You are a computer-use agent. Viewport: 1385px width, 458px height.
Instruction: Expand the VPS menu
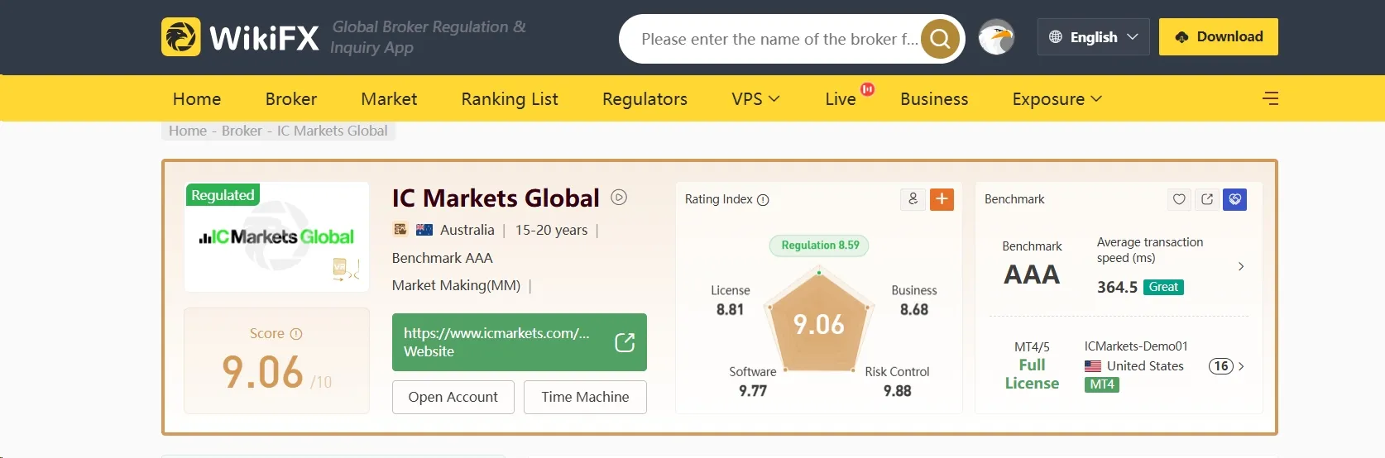click(x=755, y=99)
